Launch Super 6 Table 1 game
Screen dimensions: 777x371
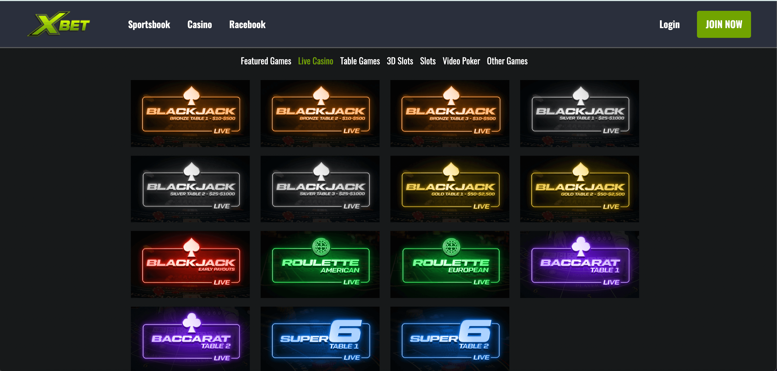pyautogui.click(x=320, y=339)
